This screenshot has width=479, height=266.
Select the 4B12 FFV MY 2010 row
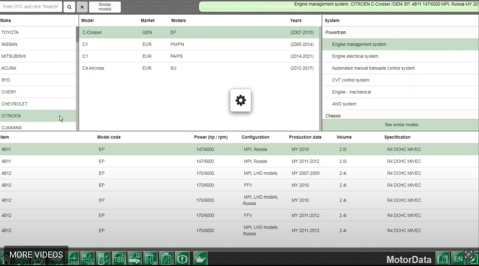pos(239,185)
